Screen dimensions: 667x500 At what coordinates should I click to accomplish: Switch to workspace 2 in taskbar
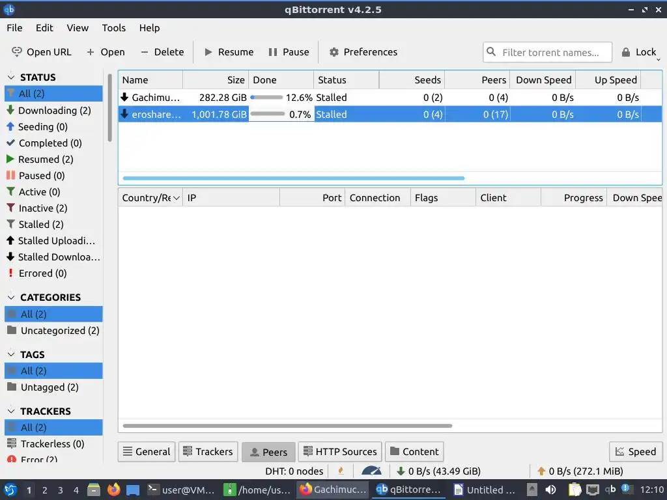coord(45,490)
